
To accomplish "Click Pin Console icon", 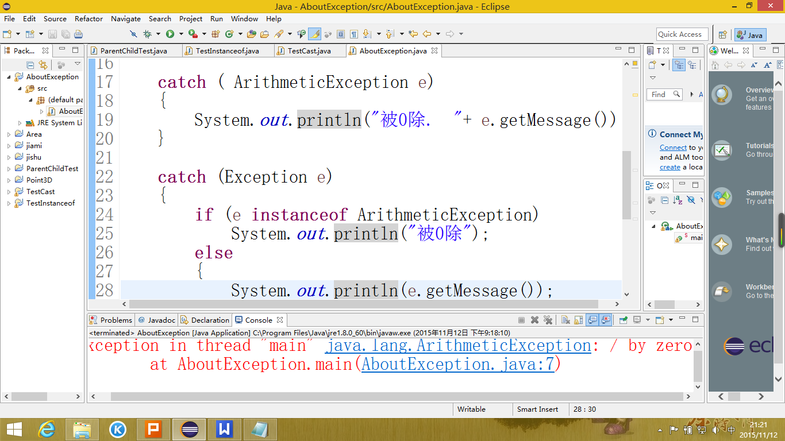I will 624,320.
